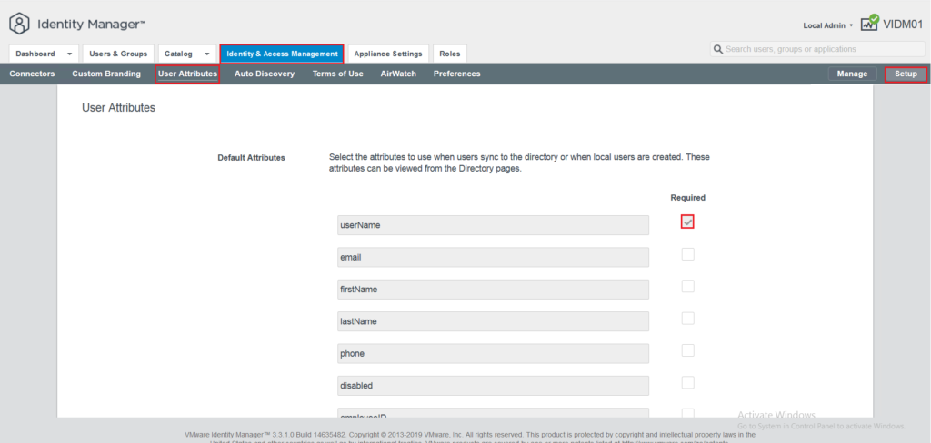Click the search users, groups or applications field
The image size is (931, 443).
[x=816, y=49]
